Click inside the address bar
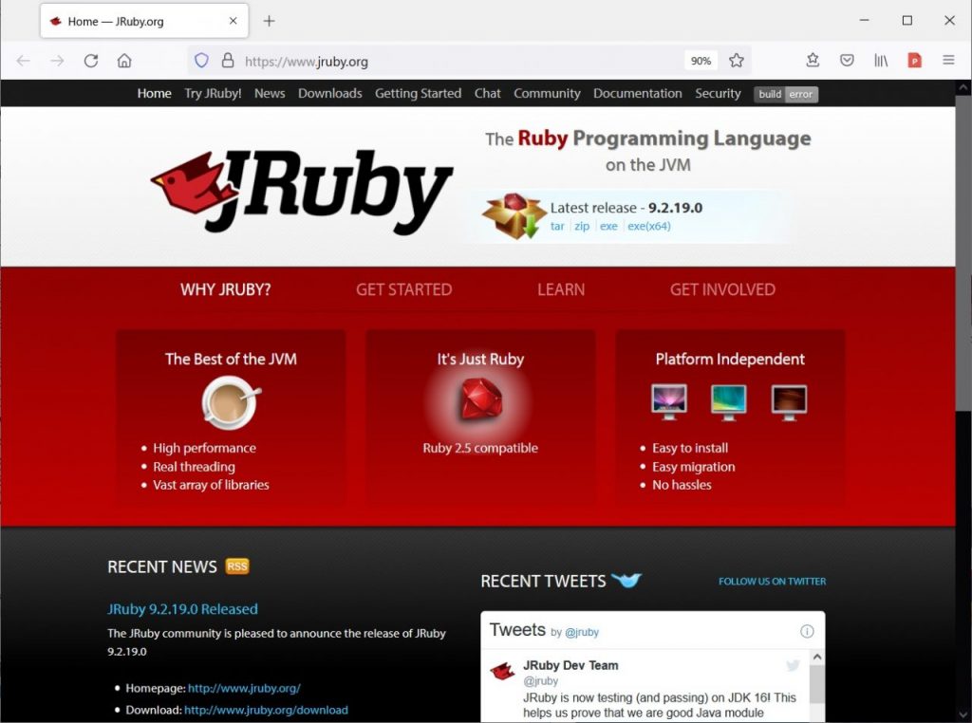Screen dimensions: 972x723 [x=427, y=60]
